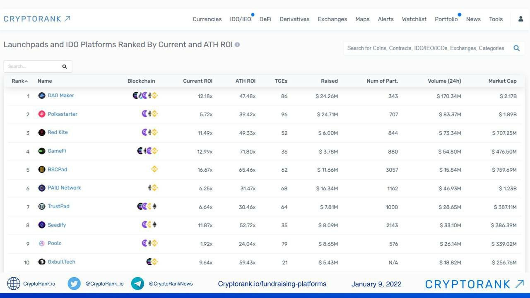
Task: Click the Poolz logo icon
Action: click(41, 243)
